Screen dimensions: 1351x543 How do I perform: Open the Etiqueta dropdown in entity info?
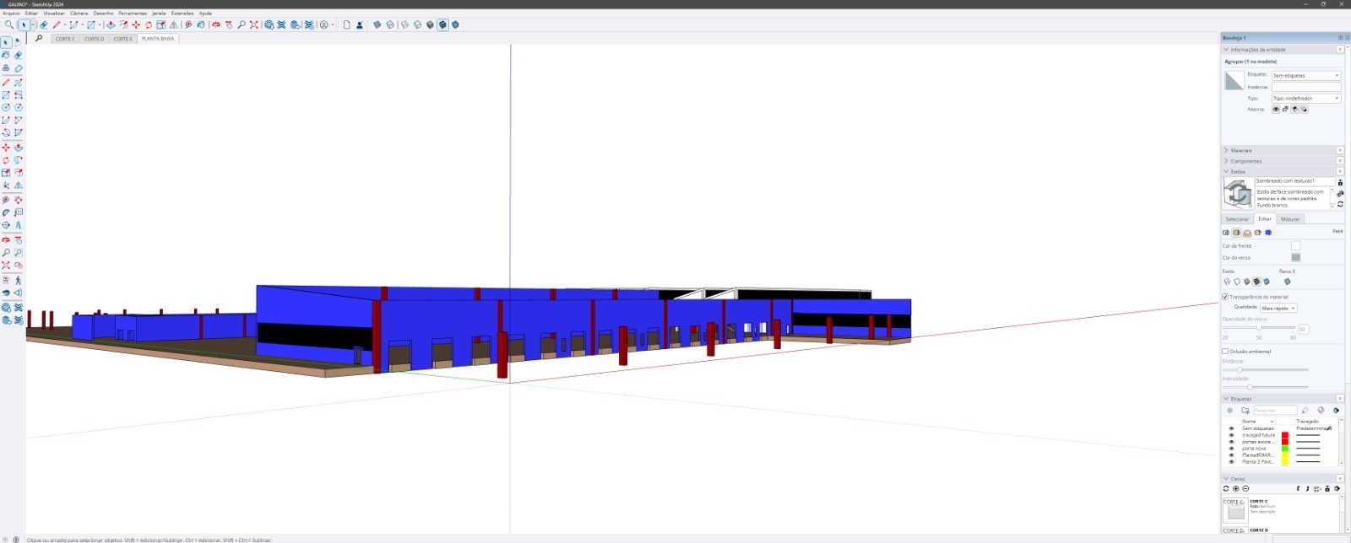(1305, 76)
